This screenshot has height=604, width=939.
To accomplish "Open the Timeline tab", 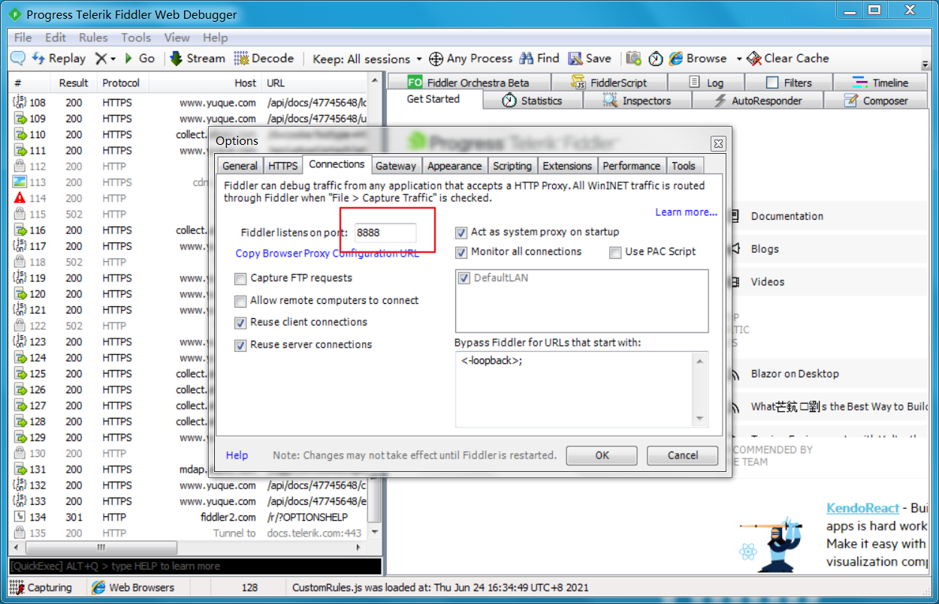I will pyautogui.click(x=880, y=83).
